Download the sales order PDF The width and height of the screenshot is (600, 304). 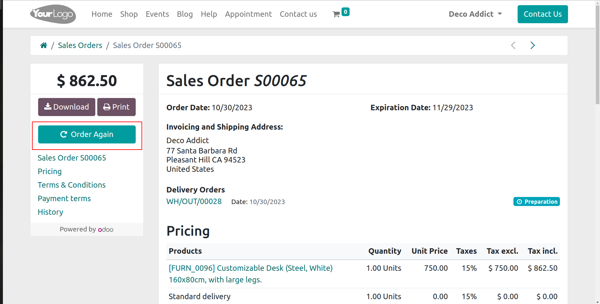click(x=67, y=107)
